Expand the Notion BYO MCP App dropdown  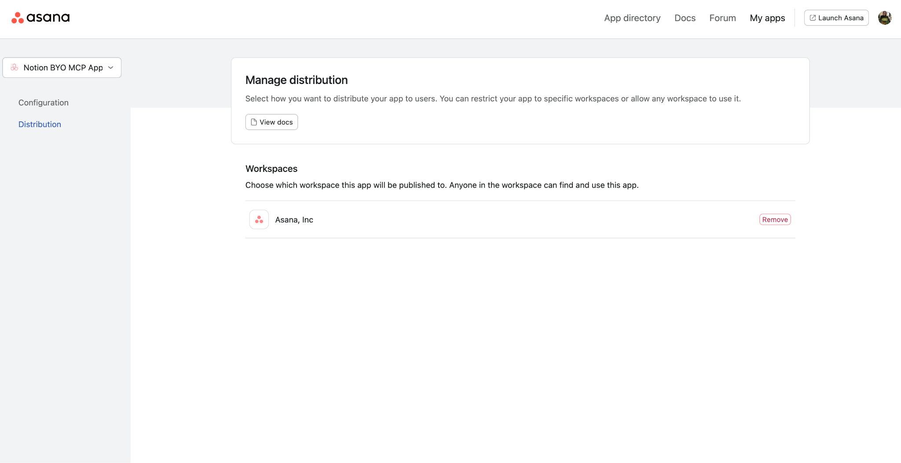coord(62,68)
